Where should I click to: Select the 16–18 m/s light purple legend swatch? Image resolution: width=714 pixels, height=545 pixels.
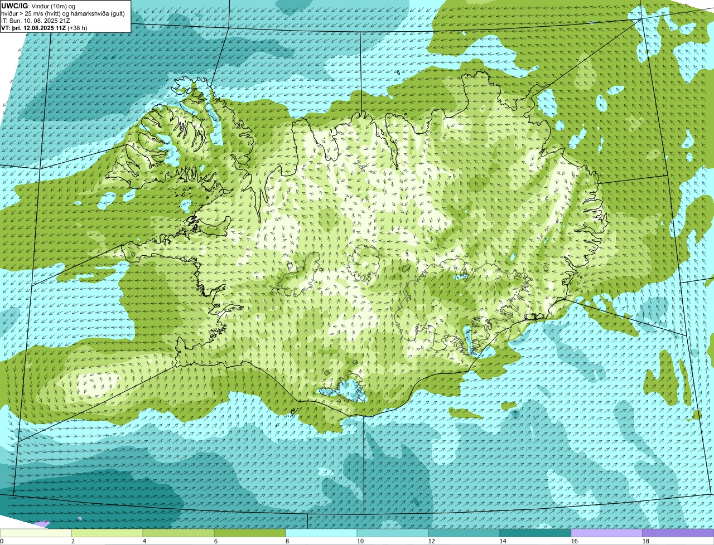(x=607, y=533)
